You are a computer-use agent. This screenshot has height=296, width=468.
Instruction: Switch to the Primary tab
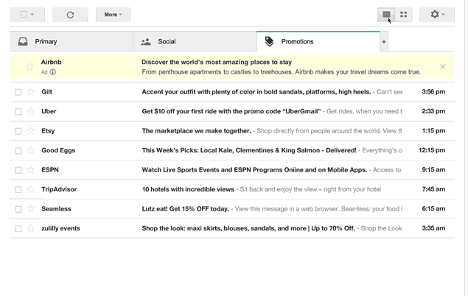71,41
